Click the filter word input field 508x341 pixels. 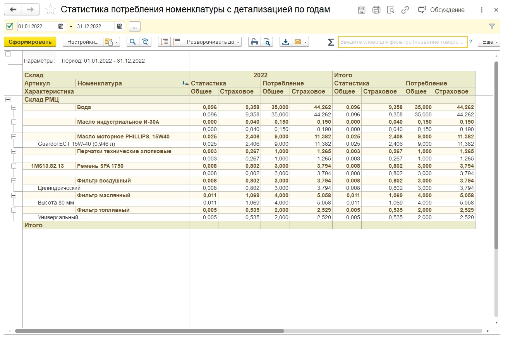point(402,42)
